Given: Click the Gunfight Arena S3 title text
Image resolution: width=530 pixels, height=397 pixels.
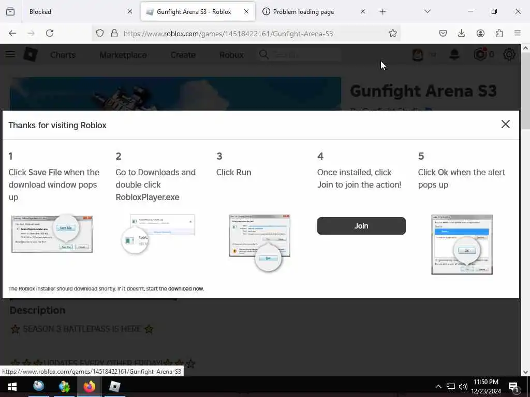Looking at the screenshot, I should 423,91.
